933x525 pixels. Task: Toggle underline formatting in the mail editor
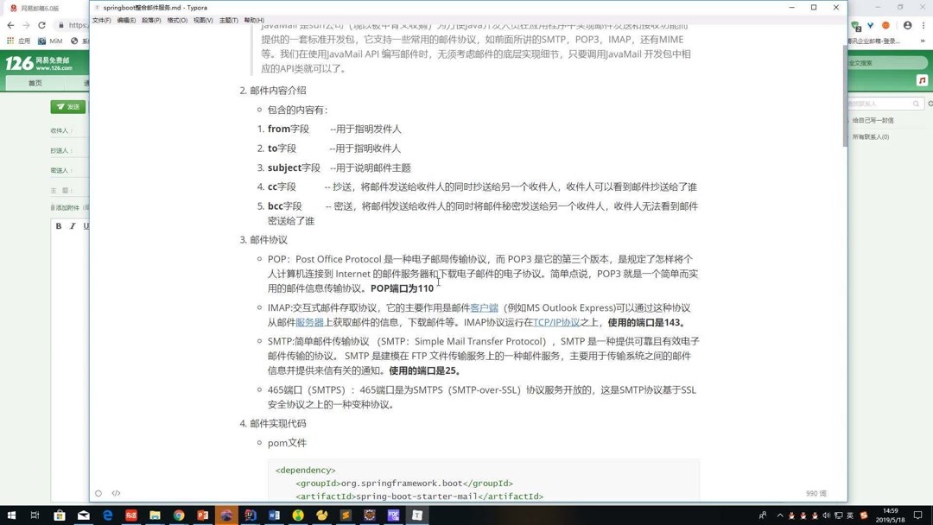86,226
